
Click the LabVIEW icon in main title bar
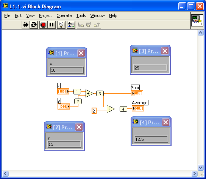pyautogui.click(x=5, y=6)
